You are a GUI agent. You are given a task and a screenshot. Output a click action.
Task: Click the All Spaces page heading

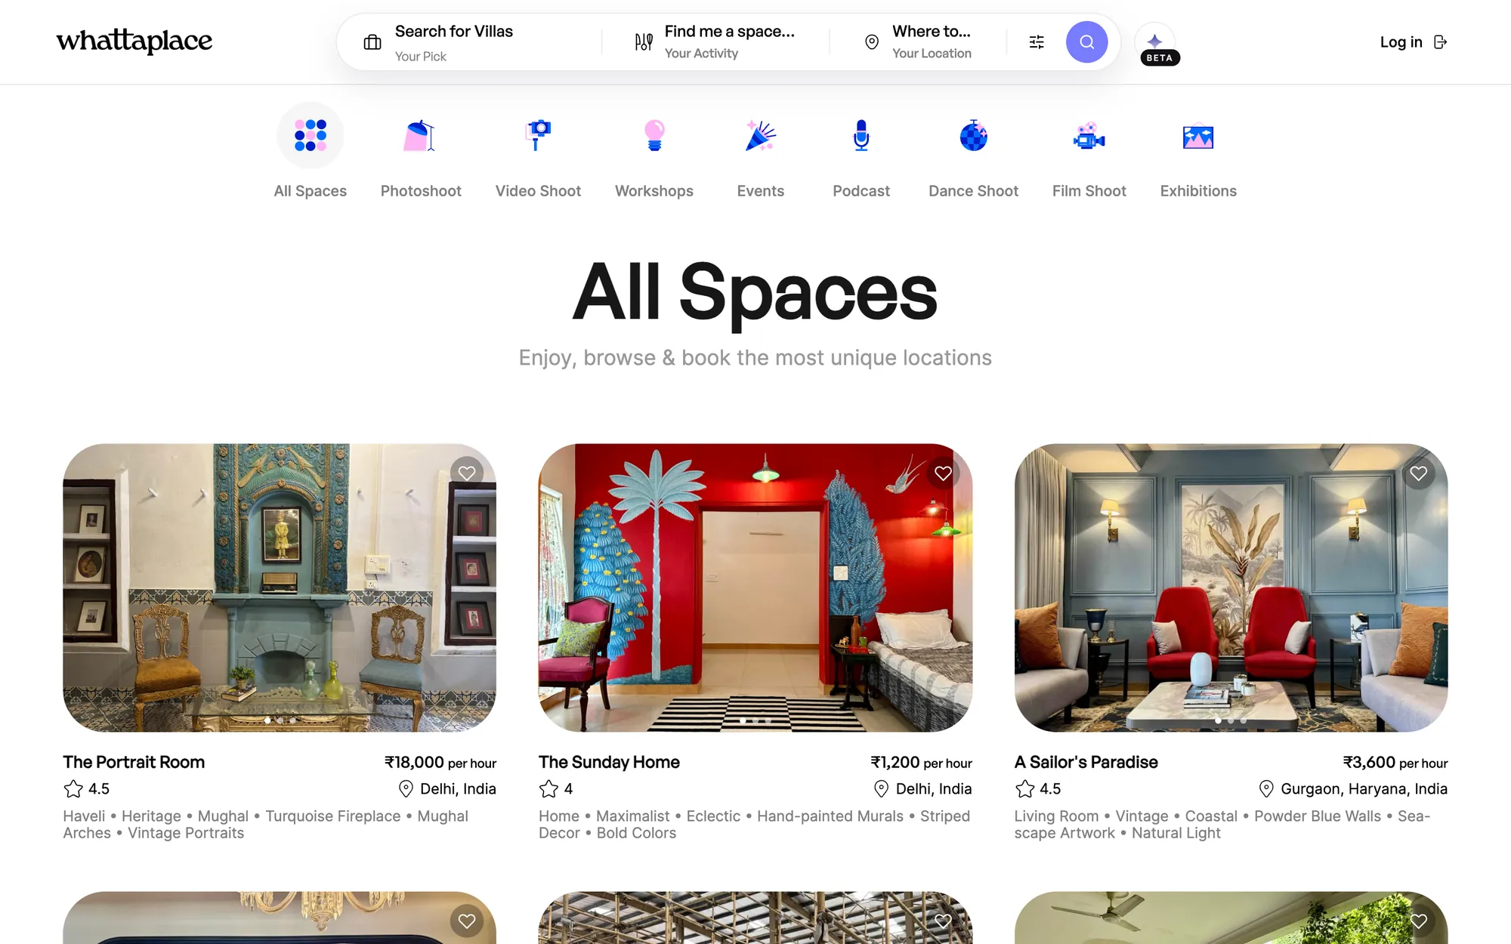tap(755, 292)
